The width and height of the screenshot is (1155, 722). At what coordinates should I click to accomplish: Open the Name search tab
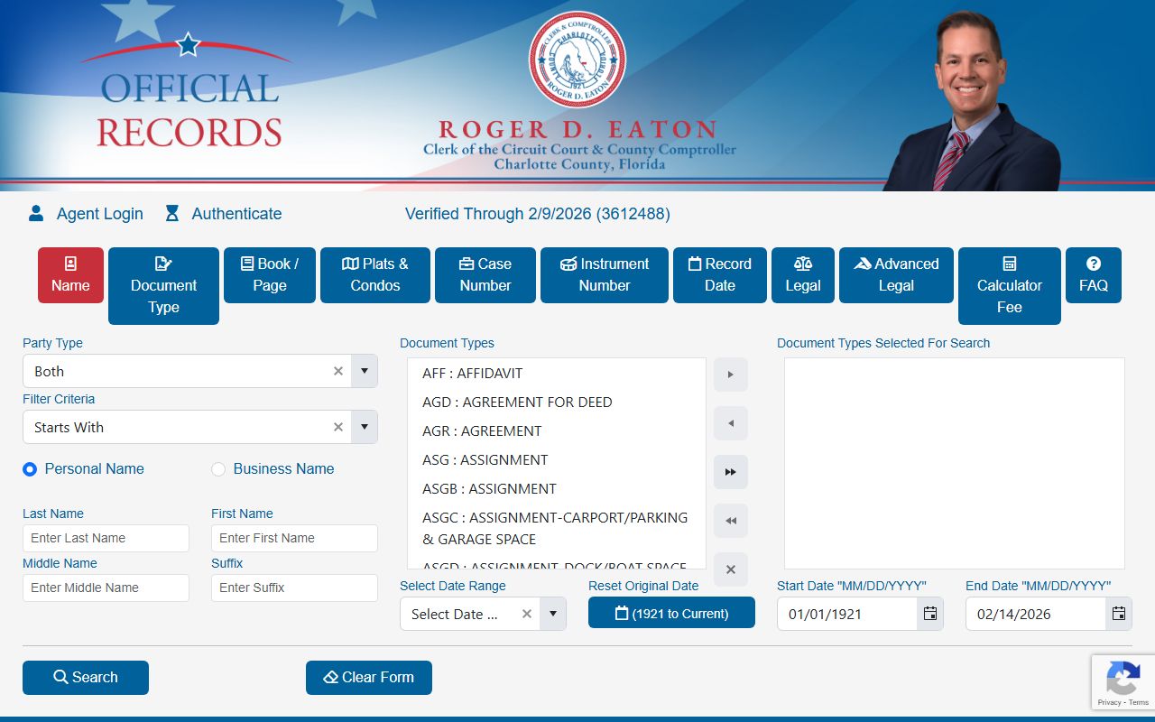(x=70, y=275)
